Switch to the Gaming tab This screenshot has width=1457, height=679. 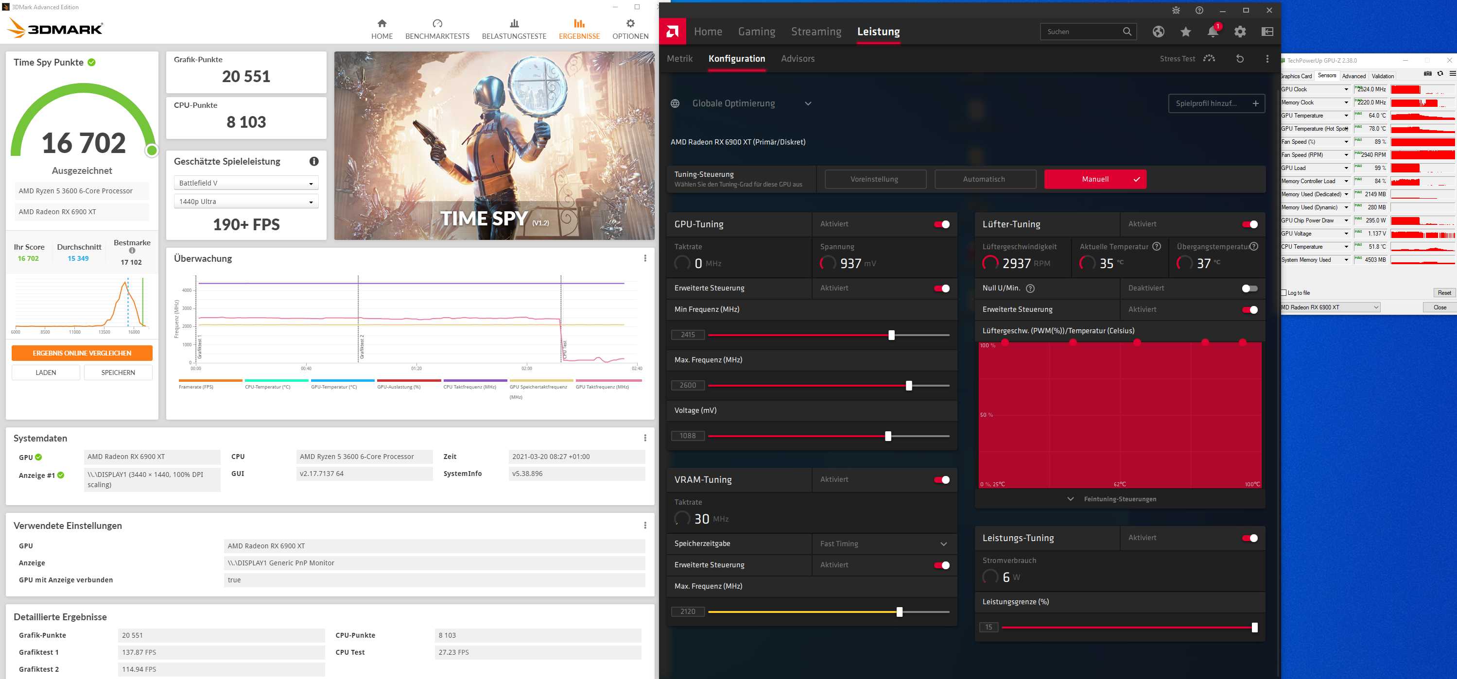[x=756, y=32]
